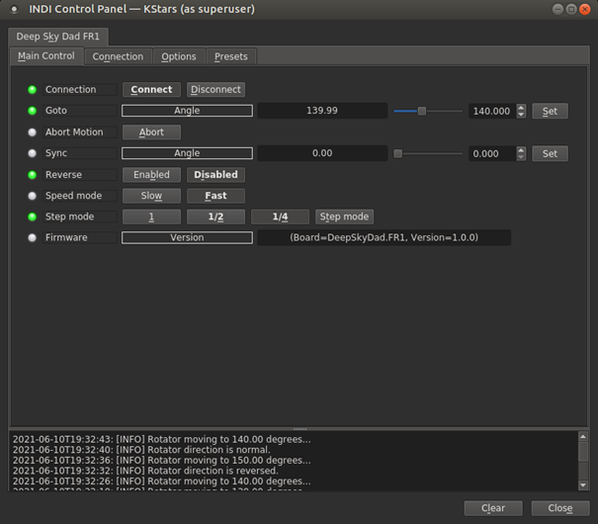Click the Firmware status LED indicator
Image resolution: width=598 pixels, height=524 pixels.
pos(32,237)
